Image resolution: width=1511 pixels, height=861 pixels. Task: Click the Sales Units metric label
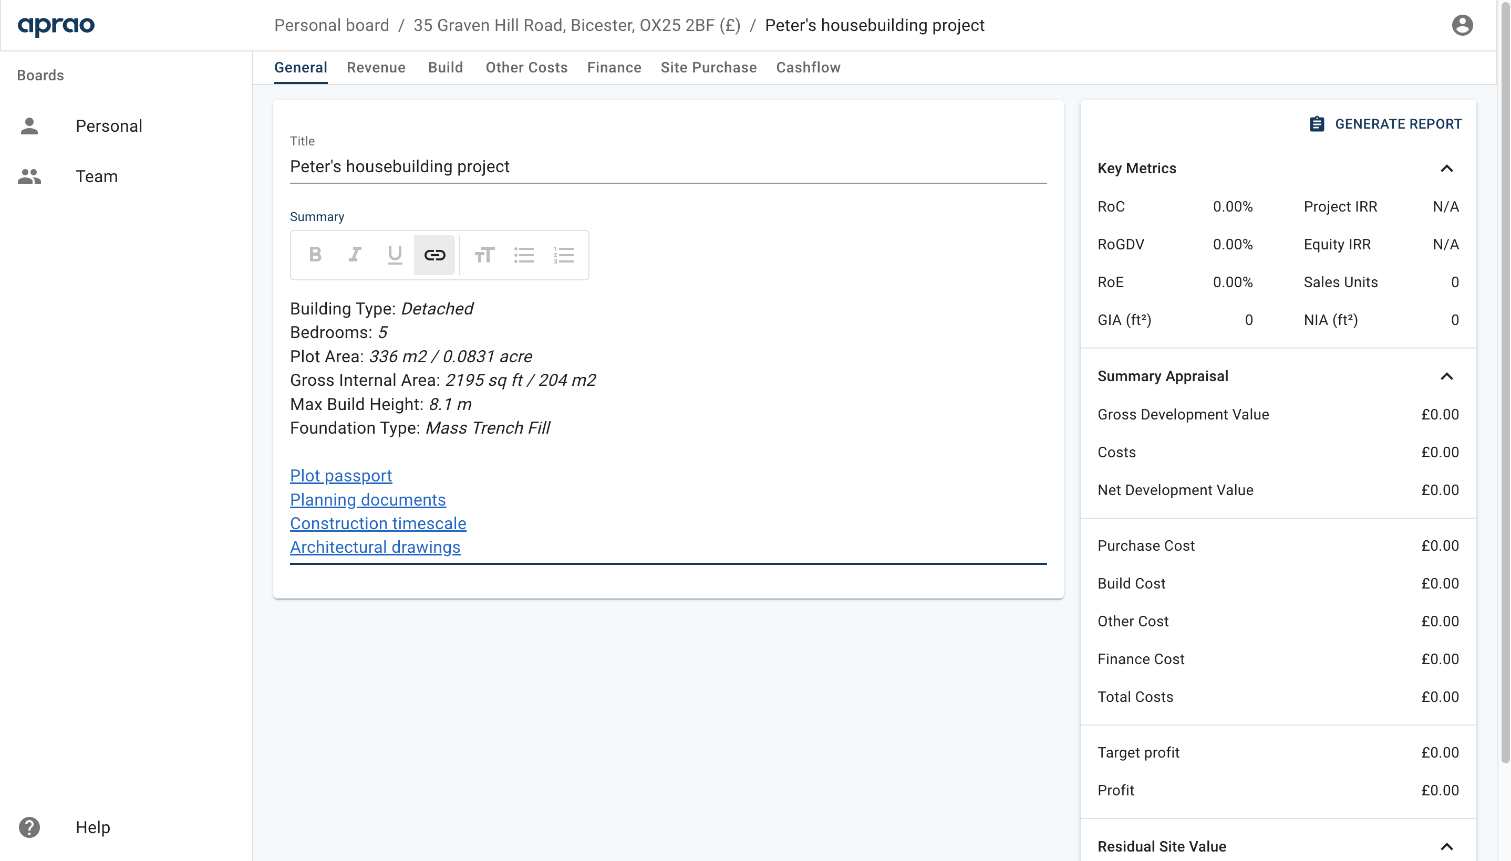pyautogui.click(x=1341, y=282)
